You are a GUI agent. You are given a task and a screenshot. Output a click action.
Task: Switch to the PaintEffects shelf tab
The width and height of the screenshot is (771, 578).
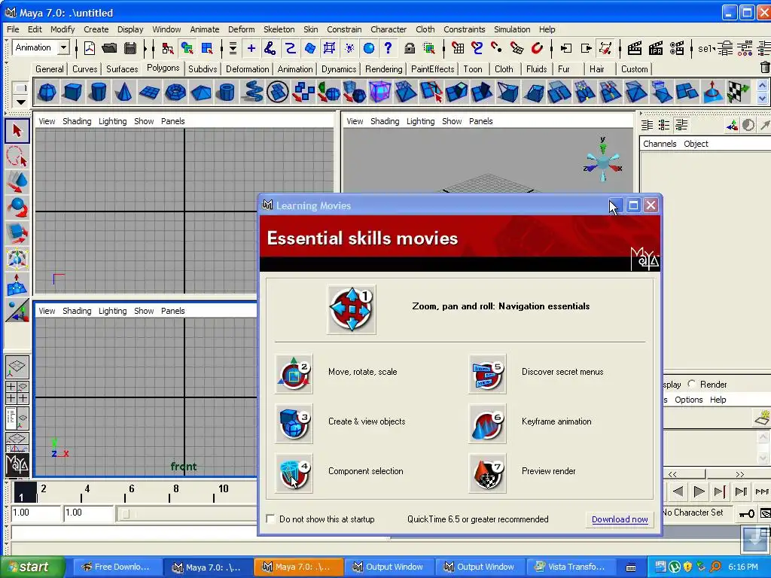pos(432,68)
